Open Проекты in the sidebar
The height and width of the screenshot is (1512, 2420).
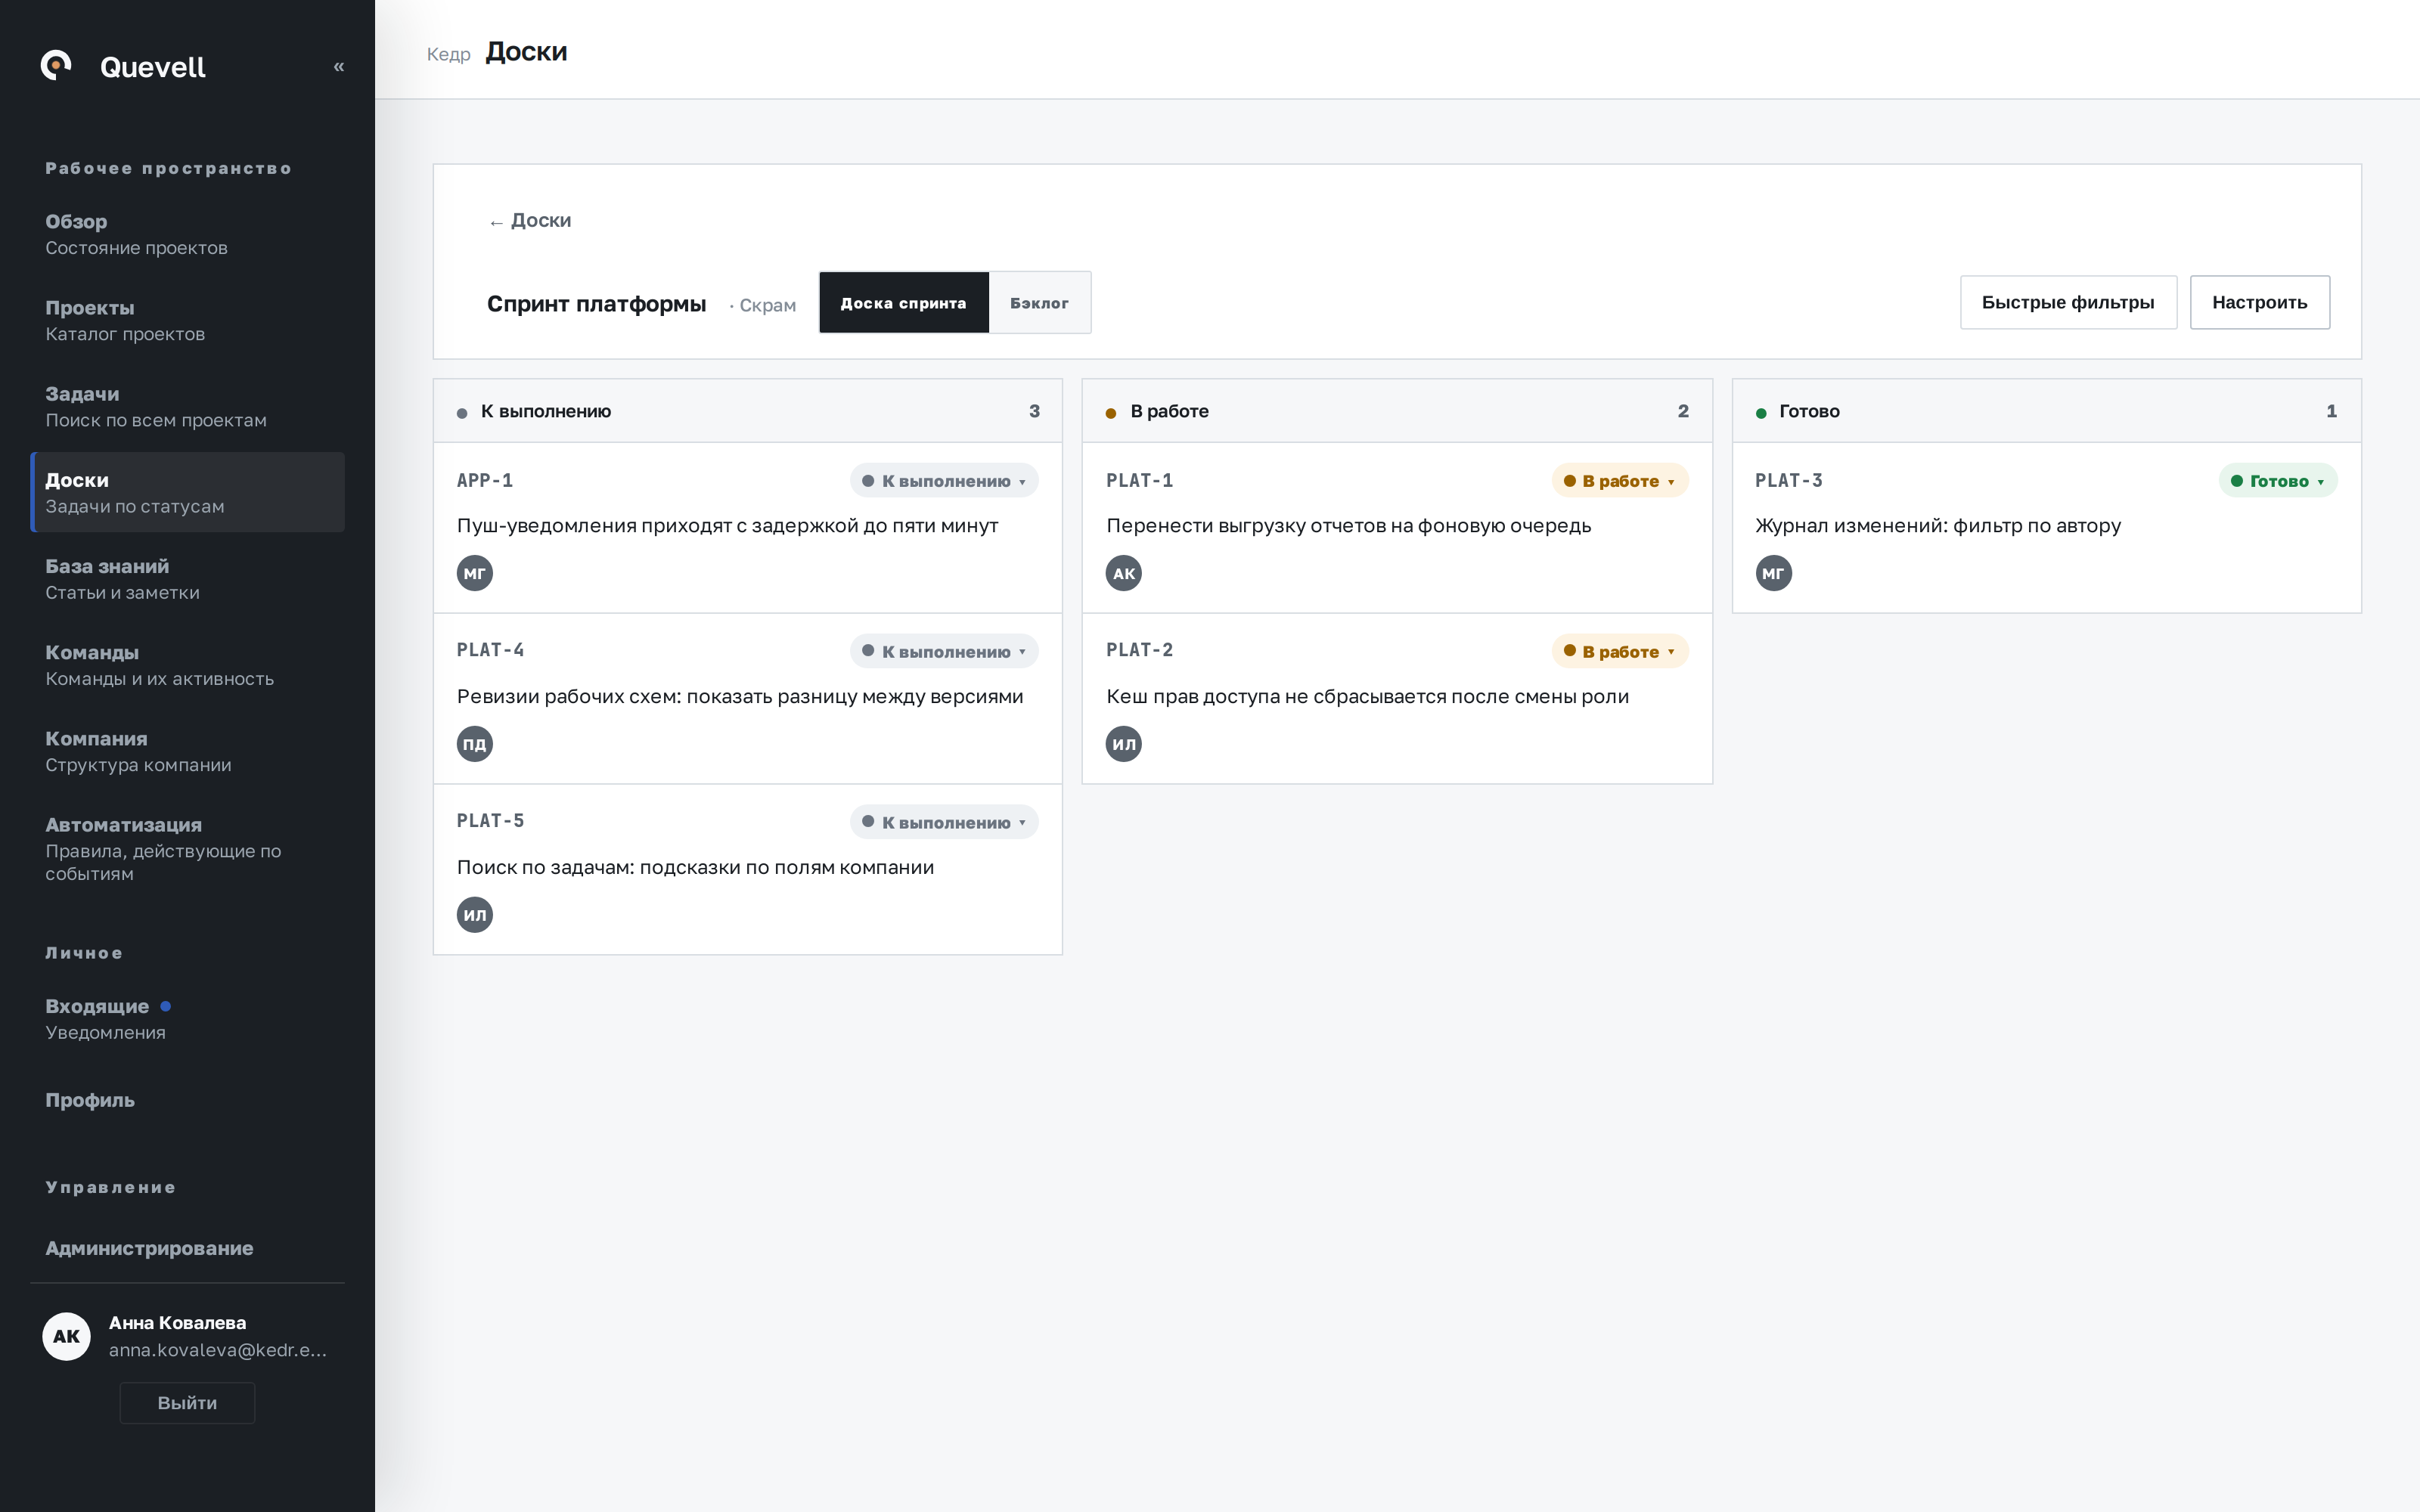pos(187,320)
